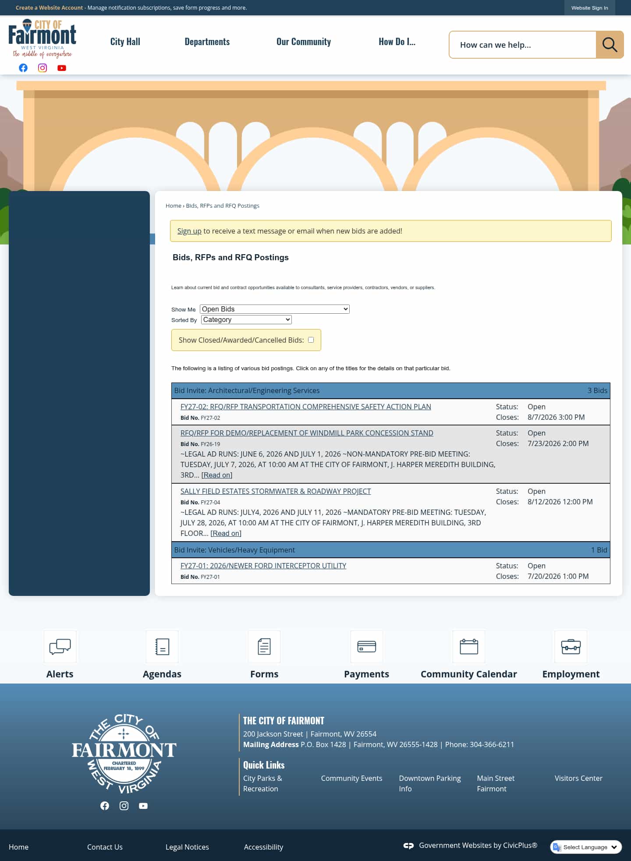Click the footer Home link

click(18, 847)
